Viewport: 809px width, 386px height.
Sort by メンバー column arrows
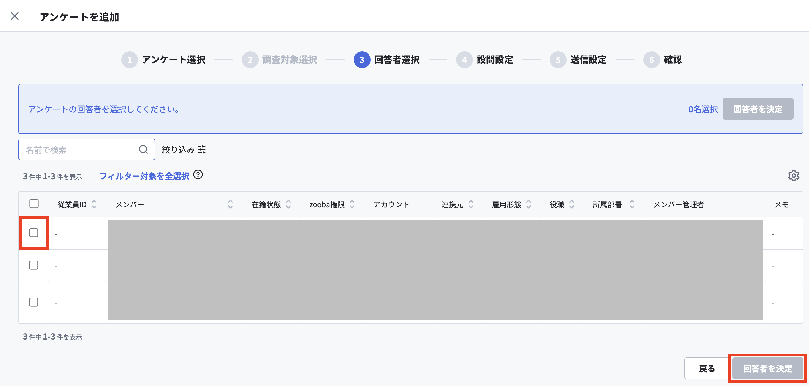pos(230,204)
